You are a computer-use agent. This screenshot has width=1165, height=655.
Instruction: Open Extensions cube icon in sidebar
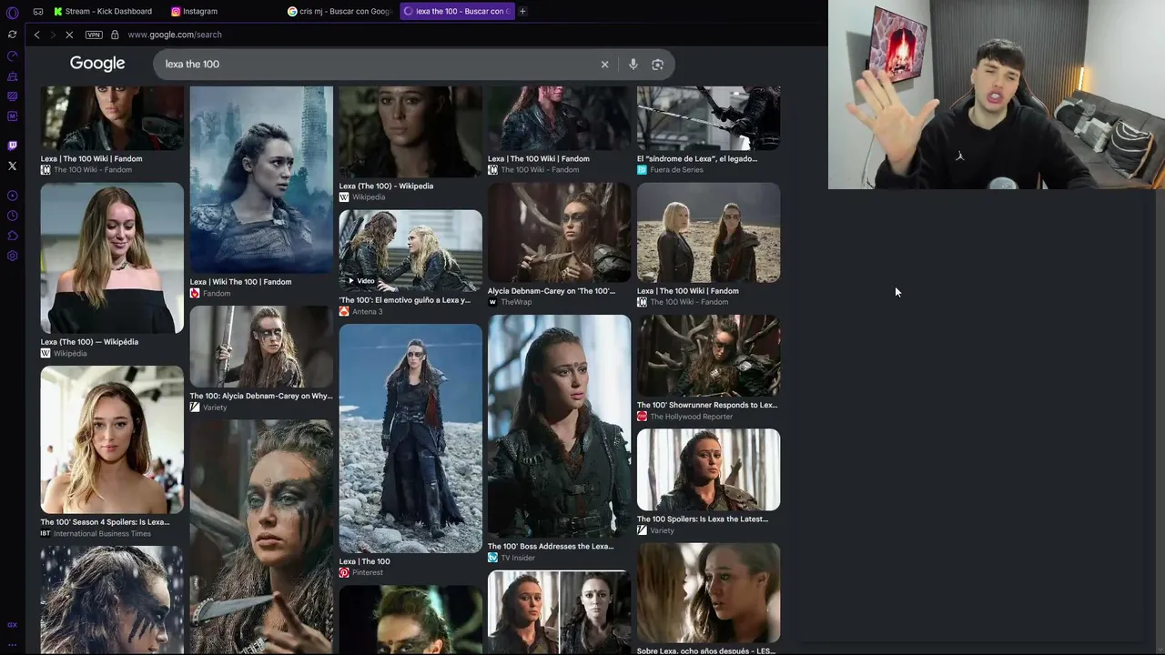click(12, 236)
